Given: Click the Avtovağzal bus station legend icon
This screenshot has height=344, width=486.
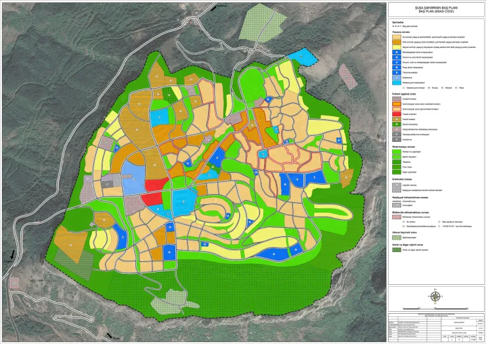Looking at the screenshot, I should (396, 204).
